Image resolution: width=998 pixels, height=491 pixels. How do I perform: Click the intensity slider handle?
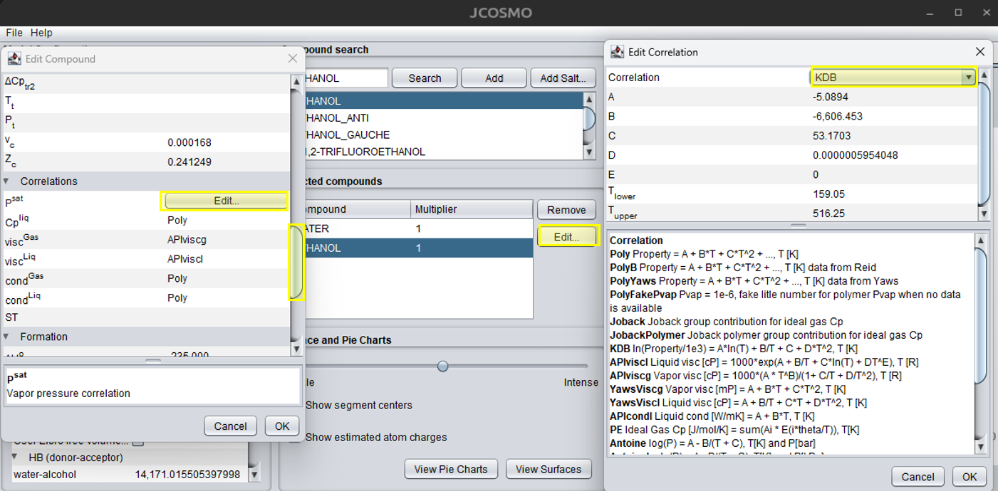[443, 366]
